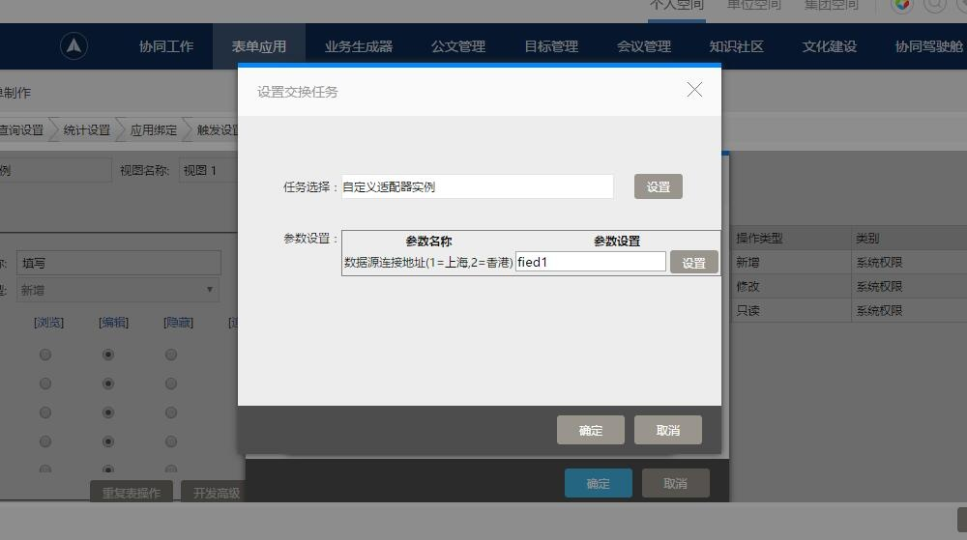Screen dimensions: 967x540
Task: Click 设置 button beside 任务选择 field
Action: point(658,186)
